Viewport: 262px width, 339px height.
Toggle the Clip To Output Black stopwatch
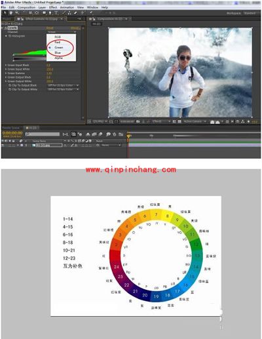coord(10,85)
